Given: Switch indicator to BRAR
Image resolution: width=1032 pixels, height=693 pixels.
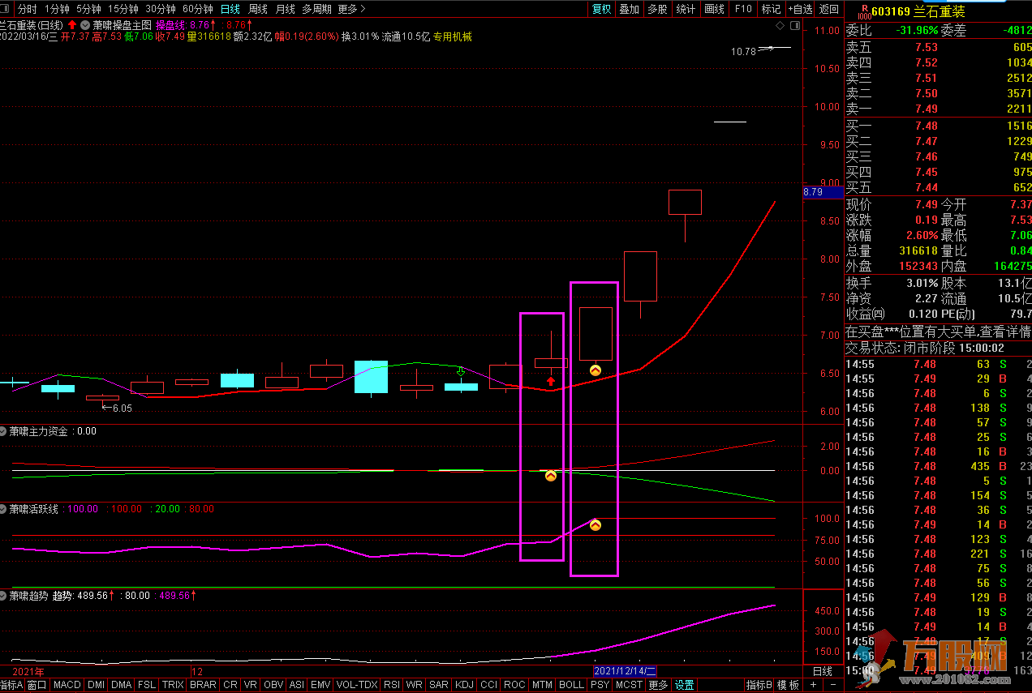Looking at the screenshot, I should tap(203, 685).
